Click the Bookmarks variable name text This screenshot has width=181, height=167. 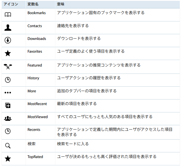[37, 13]
